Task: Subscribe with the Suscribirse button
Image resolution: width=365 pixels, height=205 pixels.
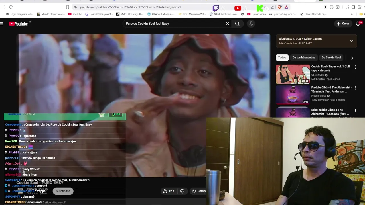Action: (63, 191)
